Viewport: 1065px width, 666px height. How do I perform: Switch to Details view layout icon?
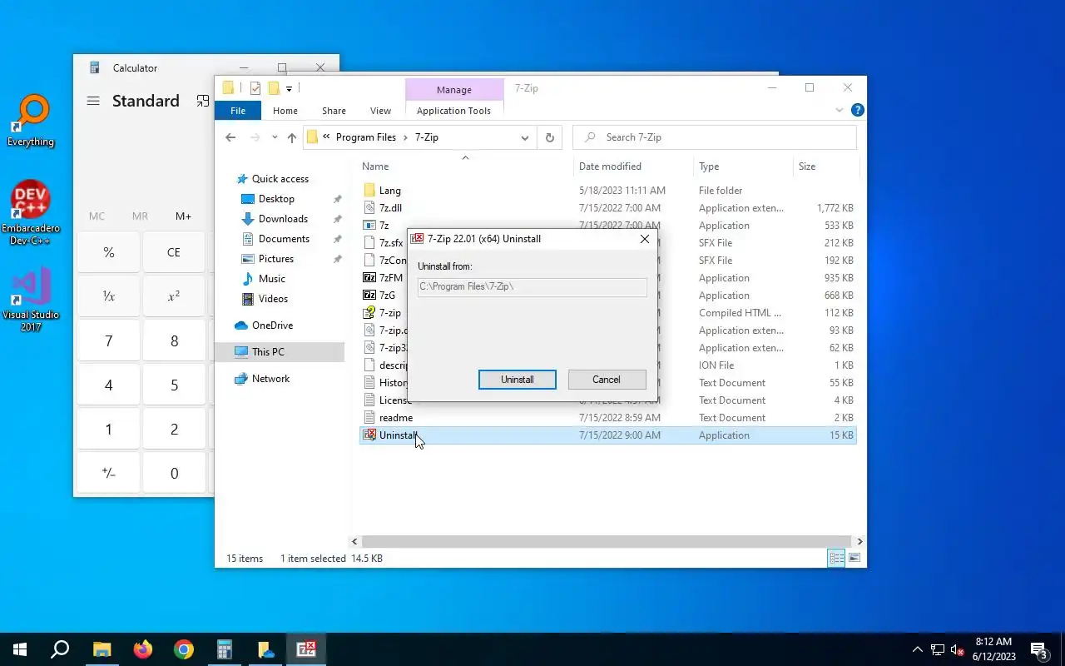837,559
